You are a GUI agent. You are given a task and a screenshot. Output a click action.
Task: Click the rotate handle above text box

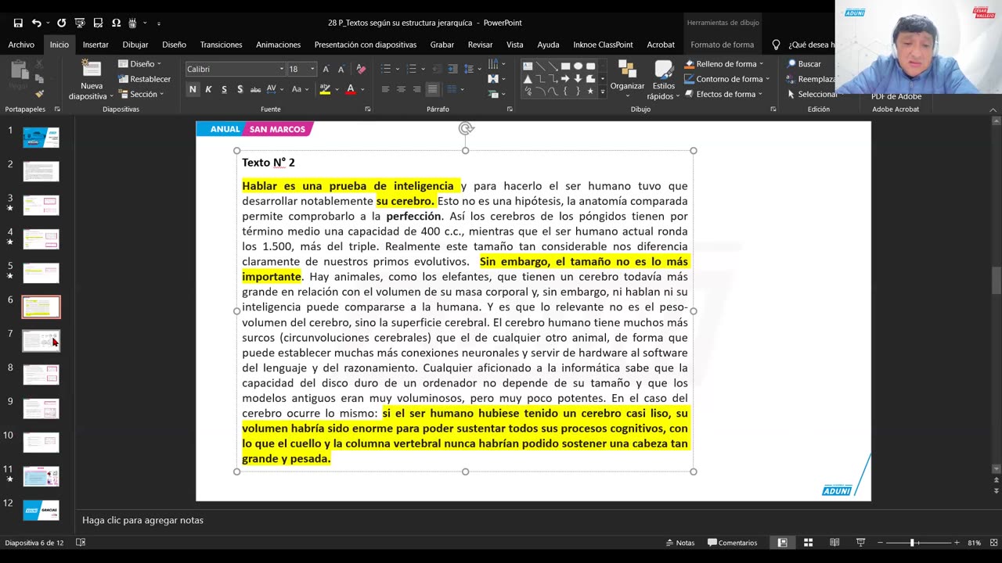(x=466, y=129)
